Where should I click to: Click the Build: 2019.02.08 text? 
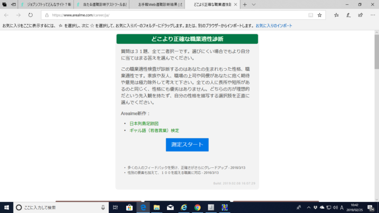tap(234, 183)
